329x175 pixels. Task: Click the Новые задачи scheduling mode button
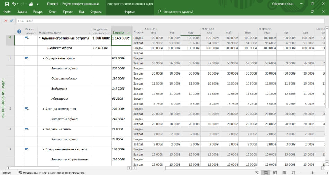coord(51,173)
